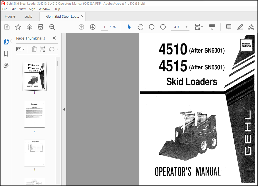The height and width of the screenshot is (186, 258).
Task: Open the Window menu
Action: click(x=44, y=9)
